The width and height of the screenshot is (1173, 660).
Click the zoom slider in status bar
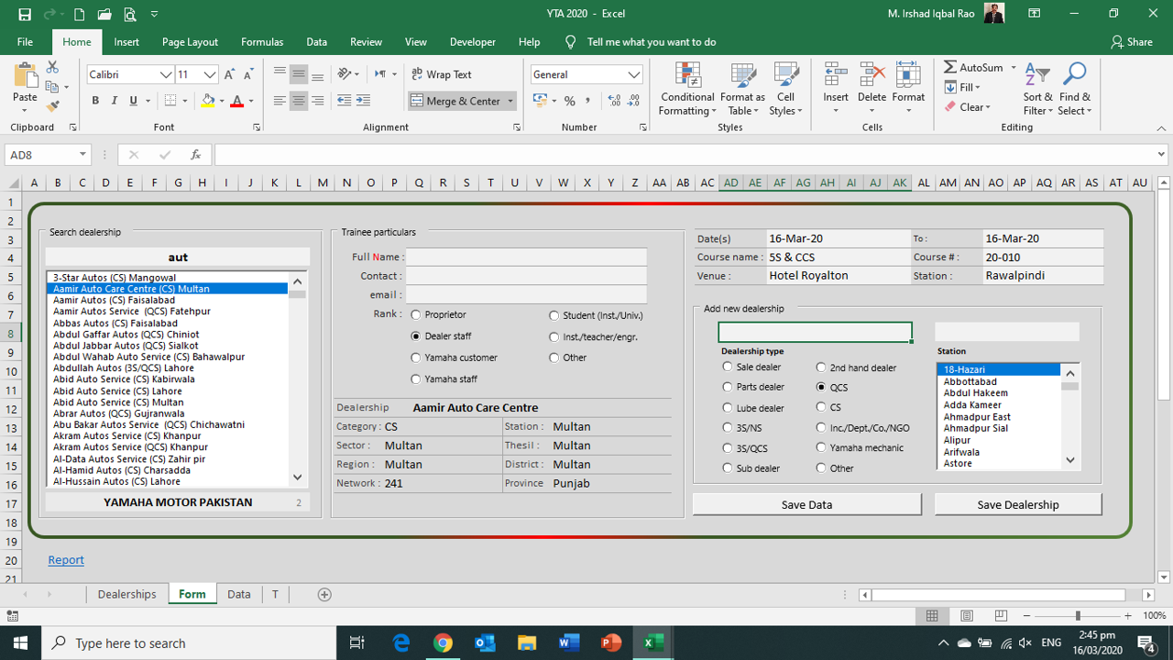[1078, 616]
